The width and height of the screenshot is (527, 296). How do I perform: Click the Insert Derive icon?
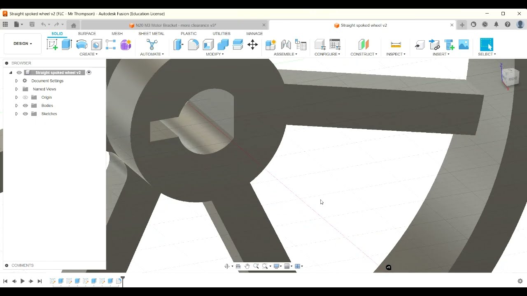click(x=420, y=44)
